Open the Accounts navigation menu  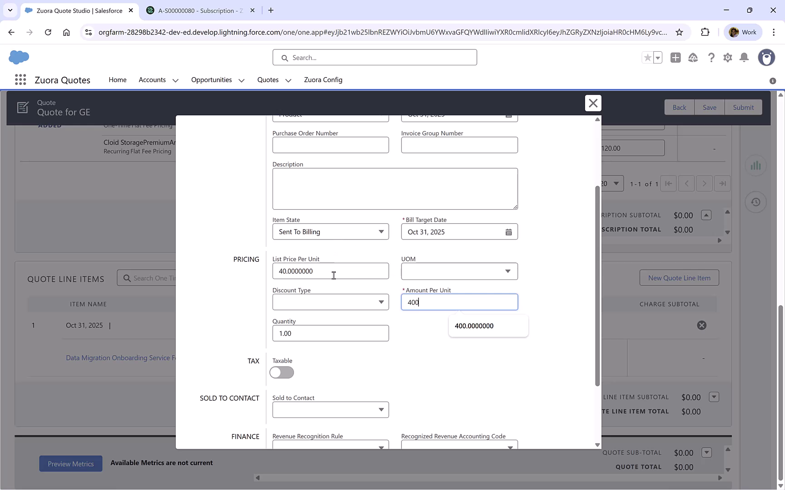click(x=152, y=79)
